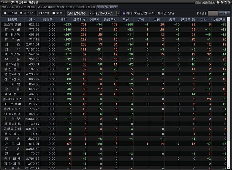Click the 보험 column header
232x170 pixels.
[157, 20]
